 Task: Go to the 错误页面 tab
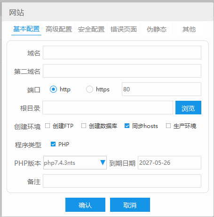tap(124, 29)
